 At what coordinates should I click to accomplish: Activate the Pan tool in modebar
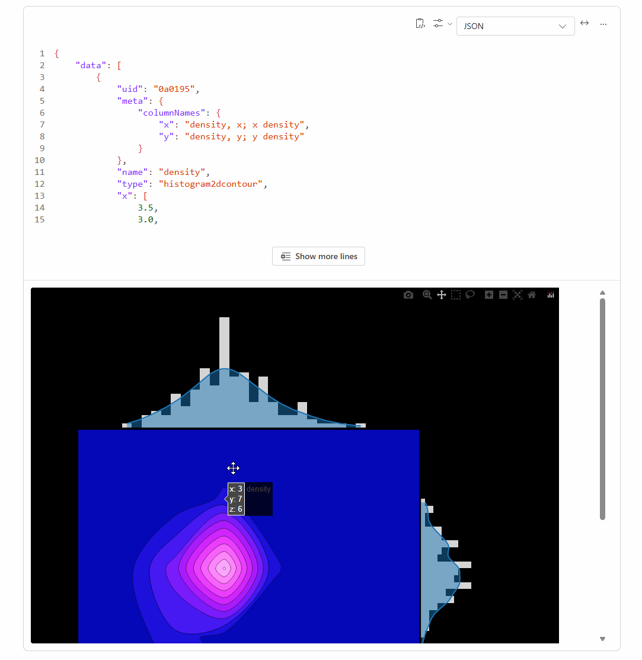[442, 295]
